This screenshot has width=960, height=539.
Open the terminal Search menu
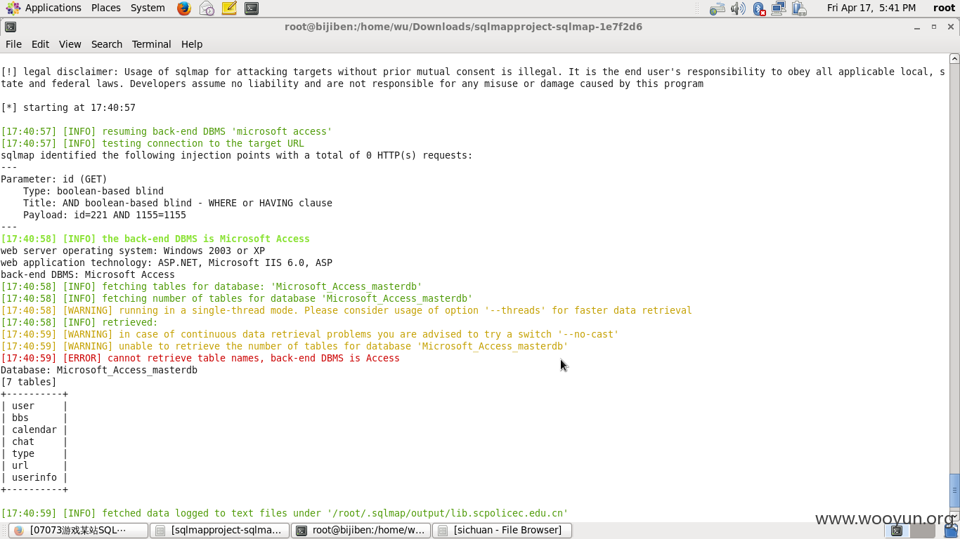click(x=107, y=44)
